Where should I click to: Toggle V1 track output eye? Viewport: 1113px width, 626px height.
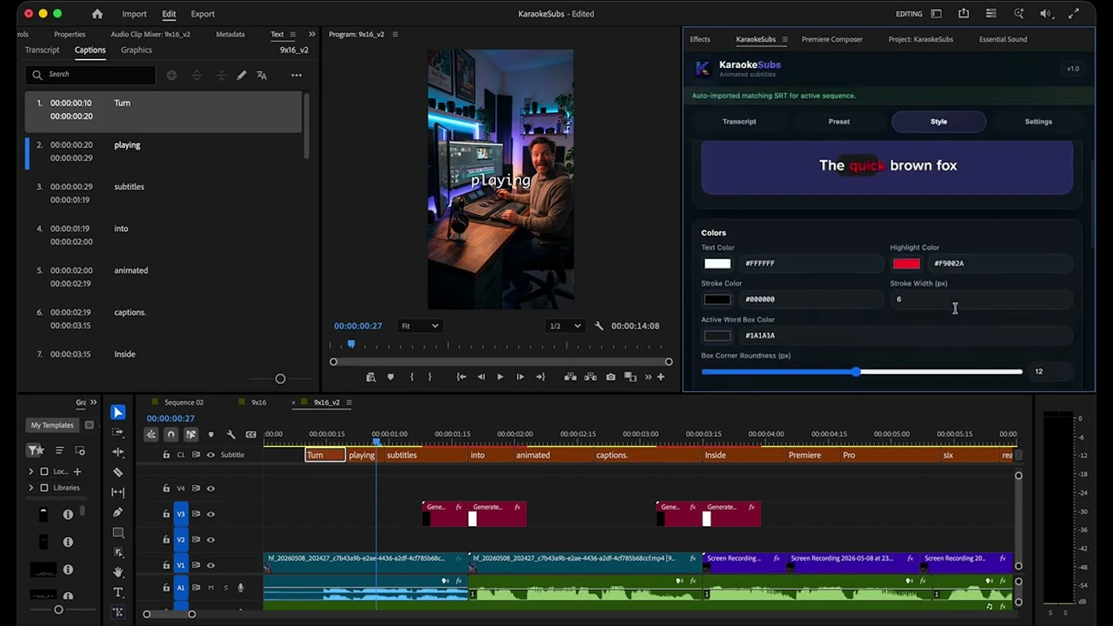point(211,565)
